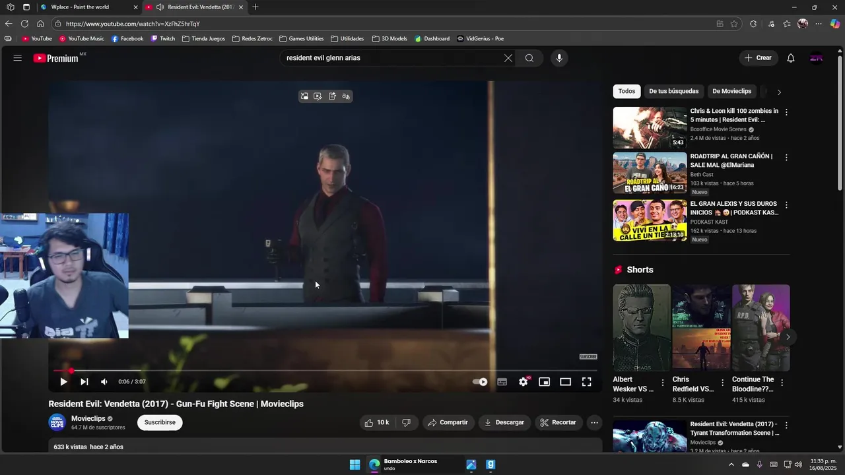Play the video with the play button

tap(63, 382)
